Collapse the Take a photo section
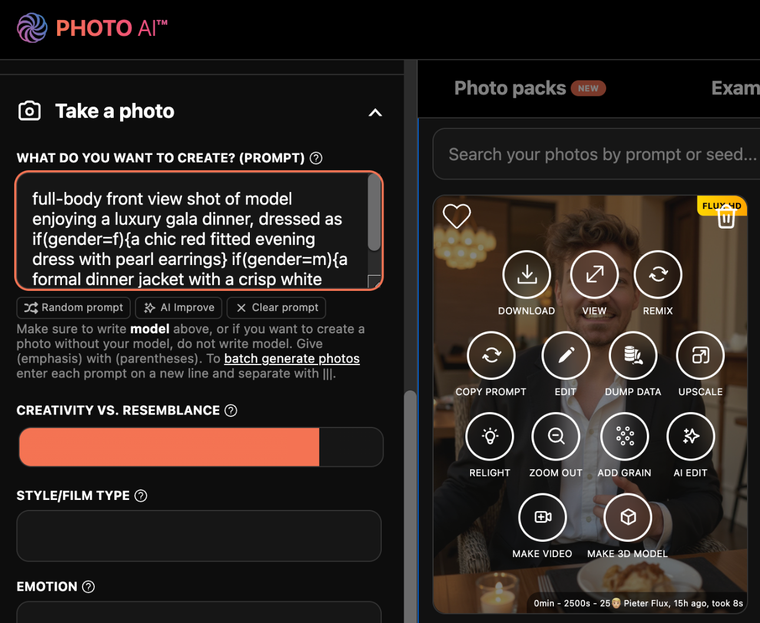Viewport: 760px width, 623px height. (375, 112)
